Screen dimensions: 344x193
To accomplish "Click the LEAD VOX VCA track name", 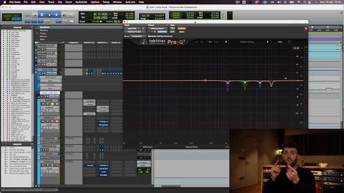I will [49, 93].
